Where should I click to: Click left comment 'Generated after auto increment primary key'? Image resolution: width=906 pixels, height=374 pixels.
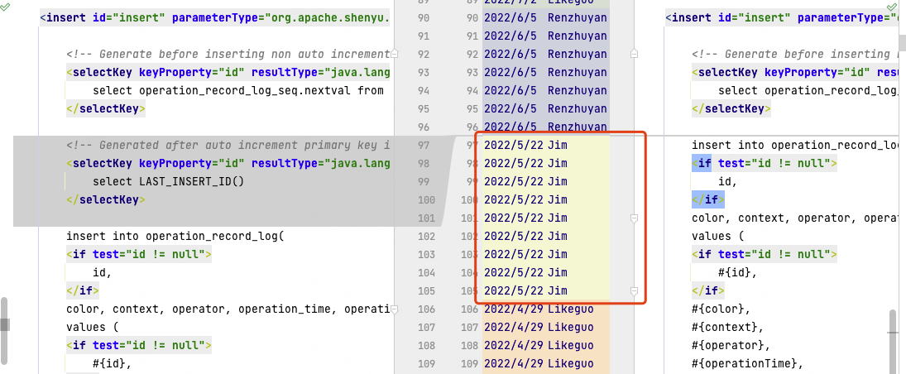tap(228, 145)
